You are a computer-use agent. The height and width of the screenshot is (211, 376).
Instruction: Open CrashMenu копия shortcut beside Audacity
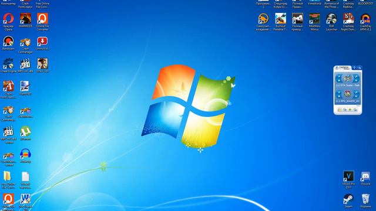pos(8,155)
